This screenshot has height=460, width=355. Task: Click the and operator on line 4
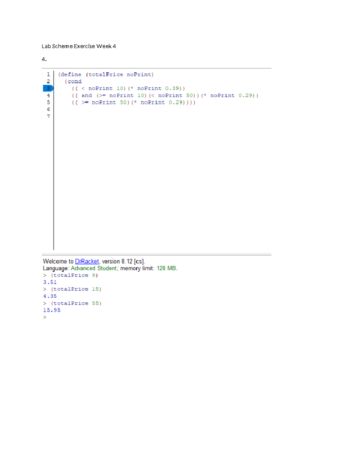click(x=87, y=95)
